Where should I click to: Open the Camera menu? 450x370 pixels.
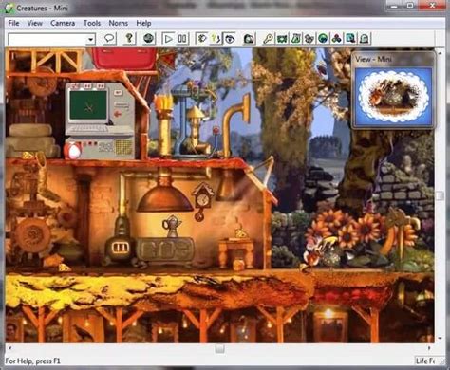tap(63, 23)
